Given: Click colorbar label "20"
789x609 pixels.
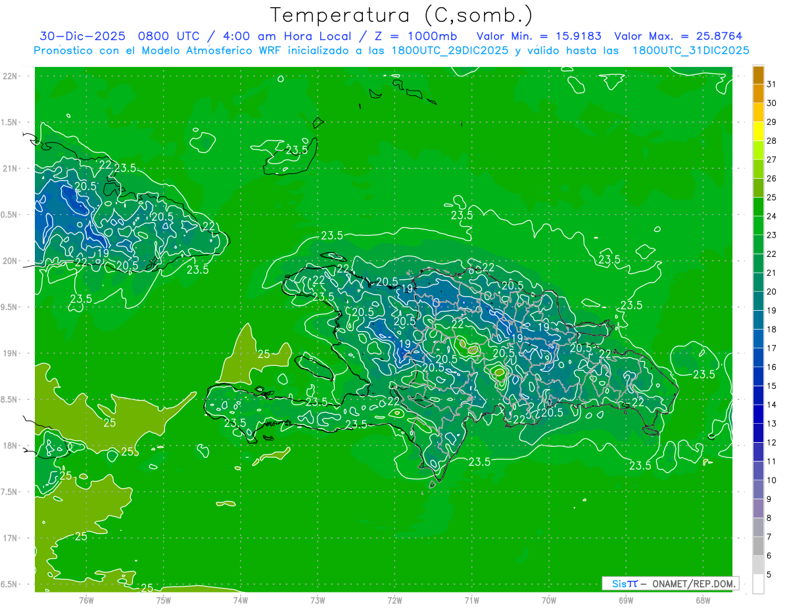Looking at the screenshot, I should (x=772, y=292).
